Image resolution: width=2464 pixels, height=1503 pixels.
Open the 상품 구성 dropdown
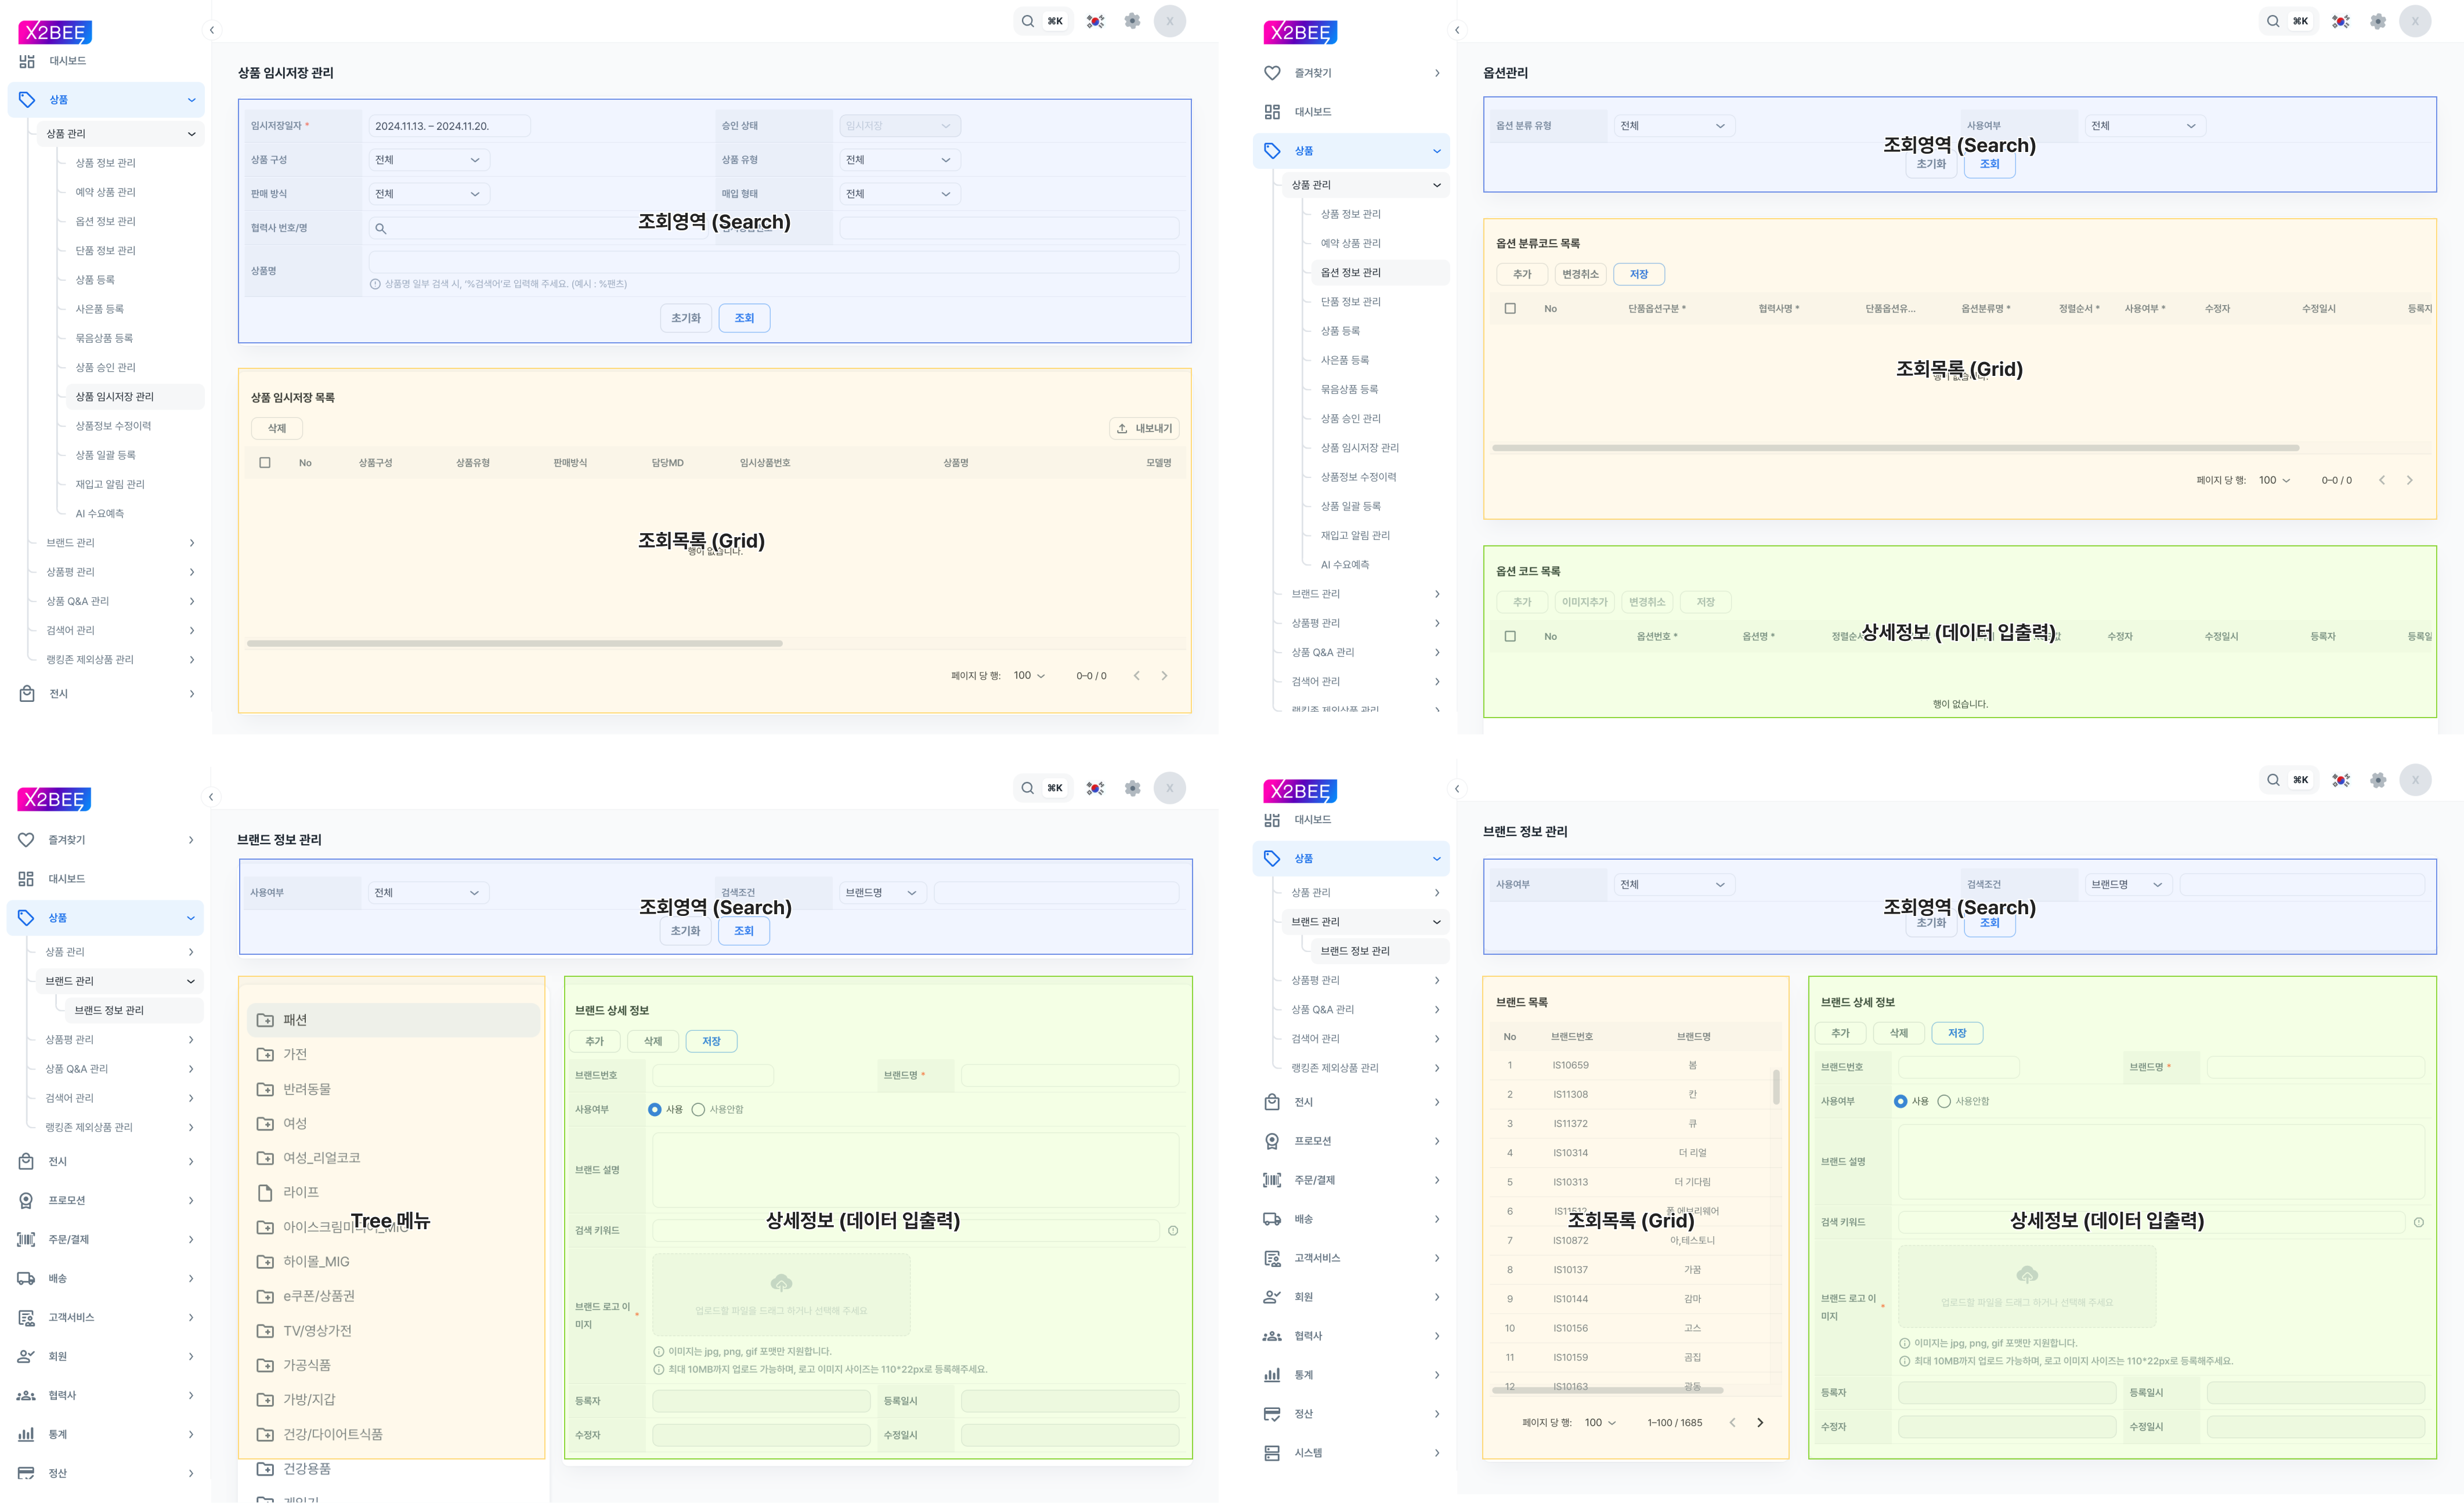pyautogui.click(x=428, y=160)
